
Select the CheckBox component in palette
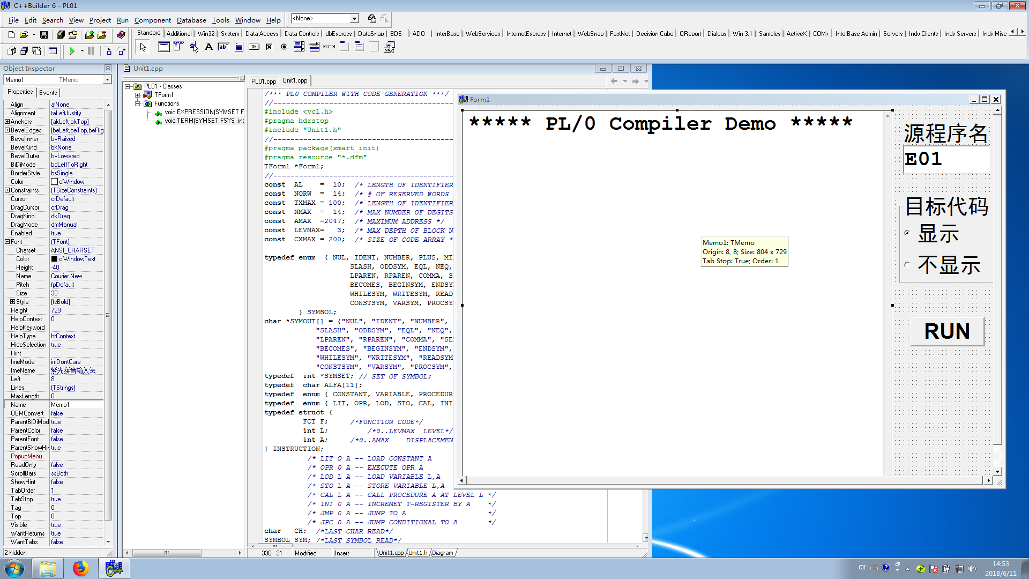(x=269, y=47)
